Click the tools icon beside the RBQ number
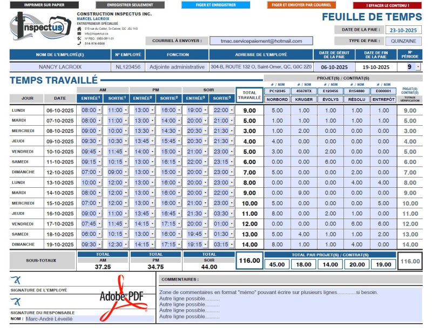The image size is (432, 334). click(x=79, y=38)
